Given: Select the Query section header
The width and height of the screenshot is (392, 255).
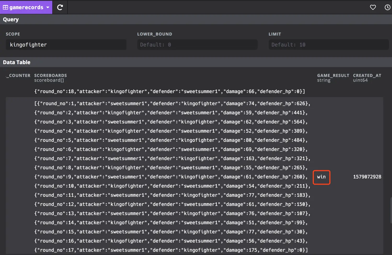Looking at the screenshot, I should (11, 20).
